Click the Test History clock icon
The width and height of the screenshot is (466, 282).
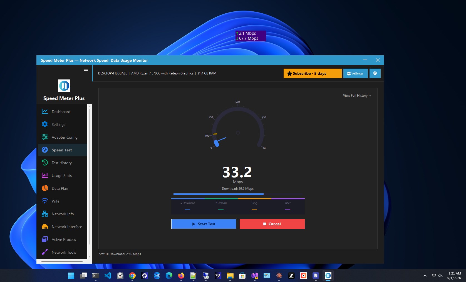[45, 163]
